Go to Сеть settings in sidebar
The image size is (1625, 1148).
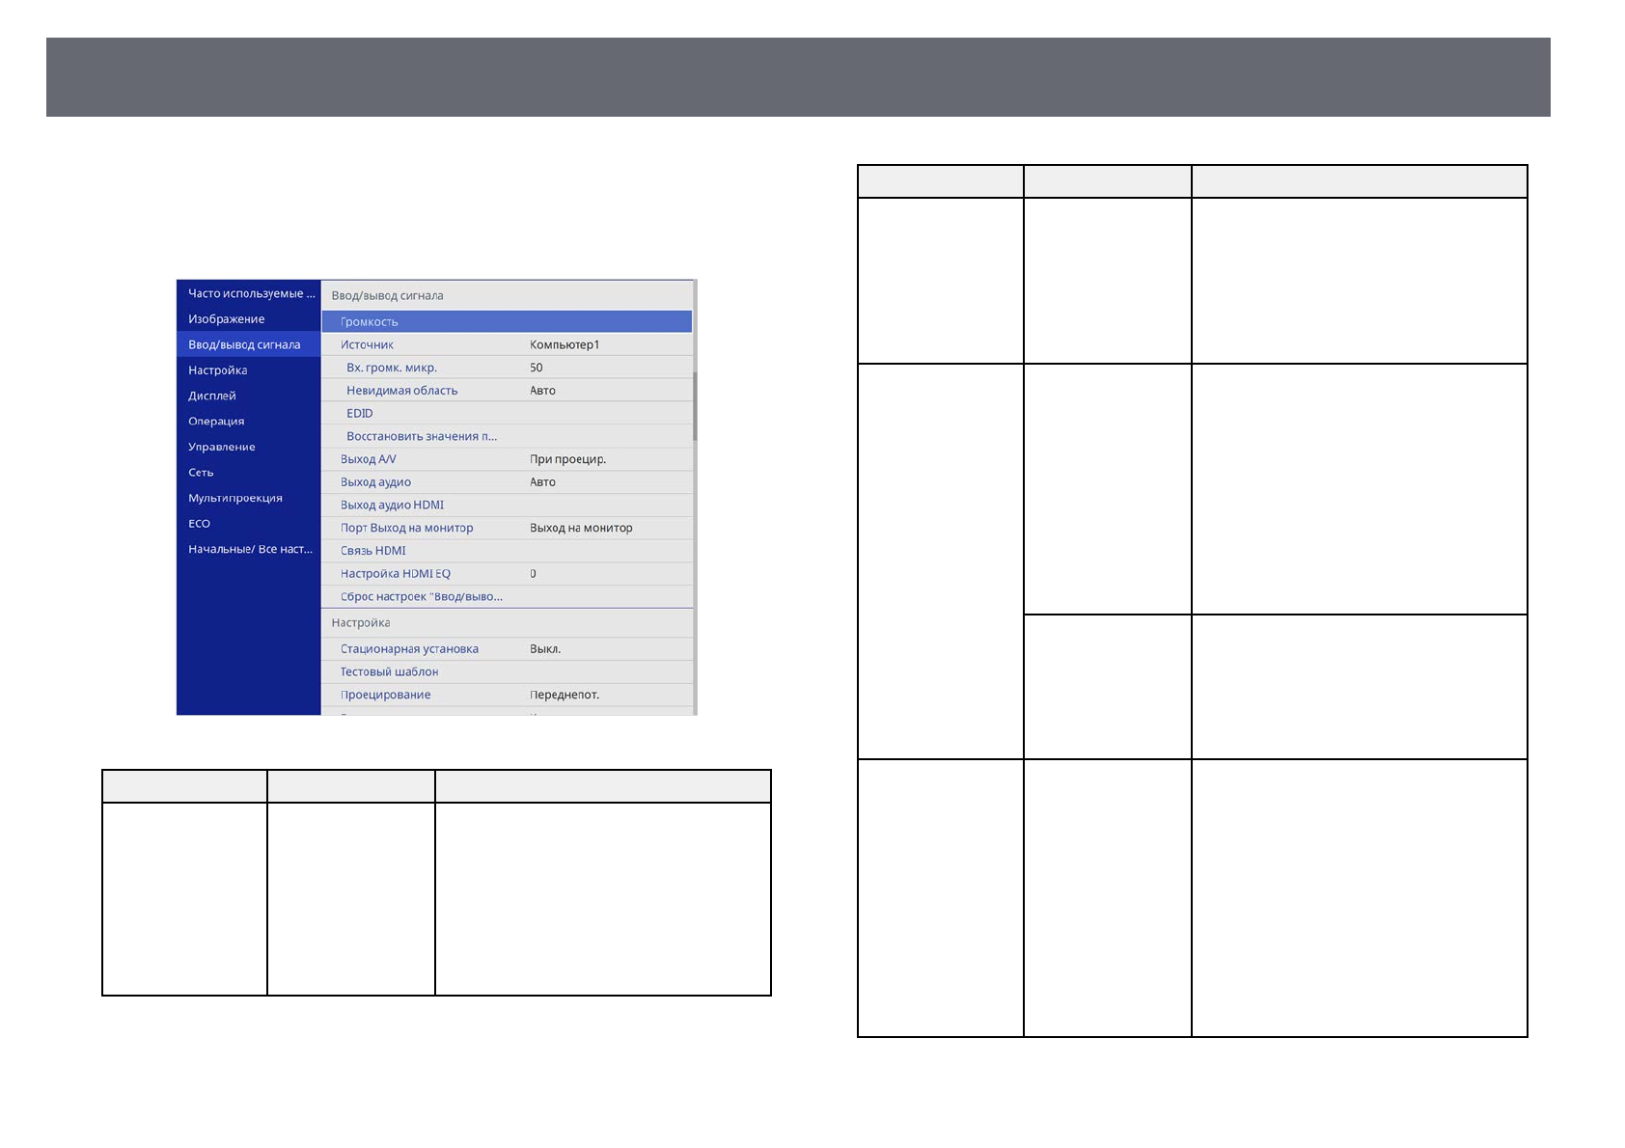click(x=201, y=473)
